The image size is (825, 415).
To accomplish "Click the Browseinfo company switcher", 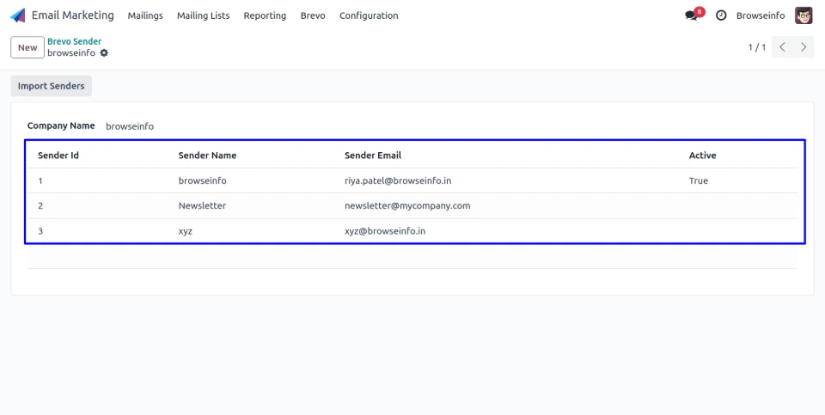I will 760,15.
